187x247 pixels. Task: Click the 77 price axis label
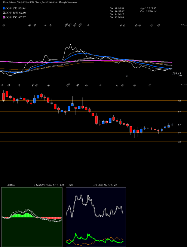tap(179, 133)
